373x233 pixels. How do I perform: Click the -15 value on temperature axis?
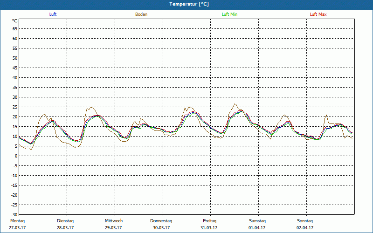click(14, 185)
